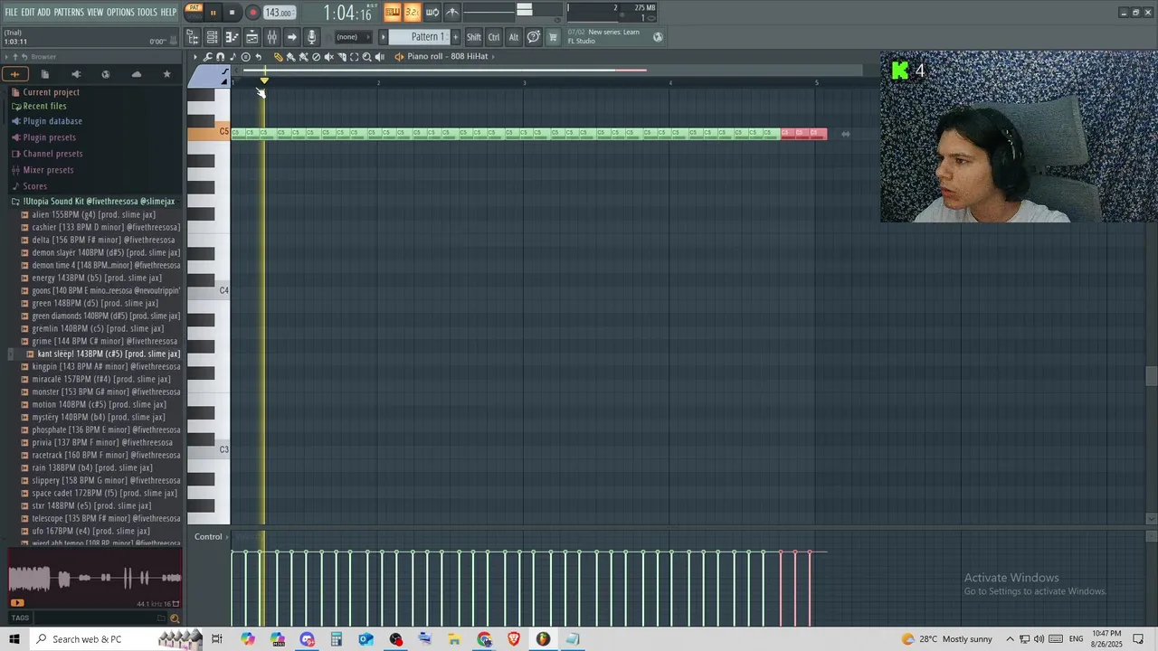Select the Delete tool in piano roll

(x=316, y=57)
